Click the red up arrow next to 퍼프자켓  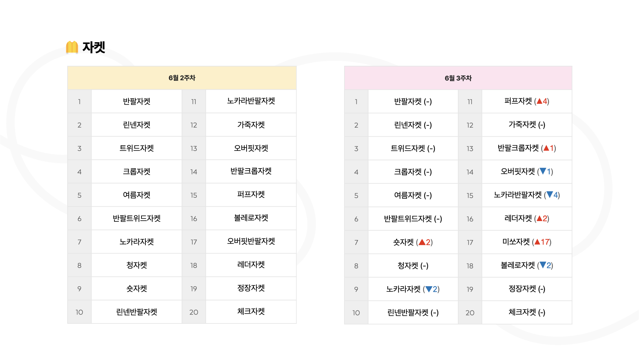539,101
